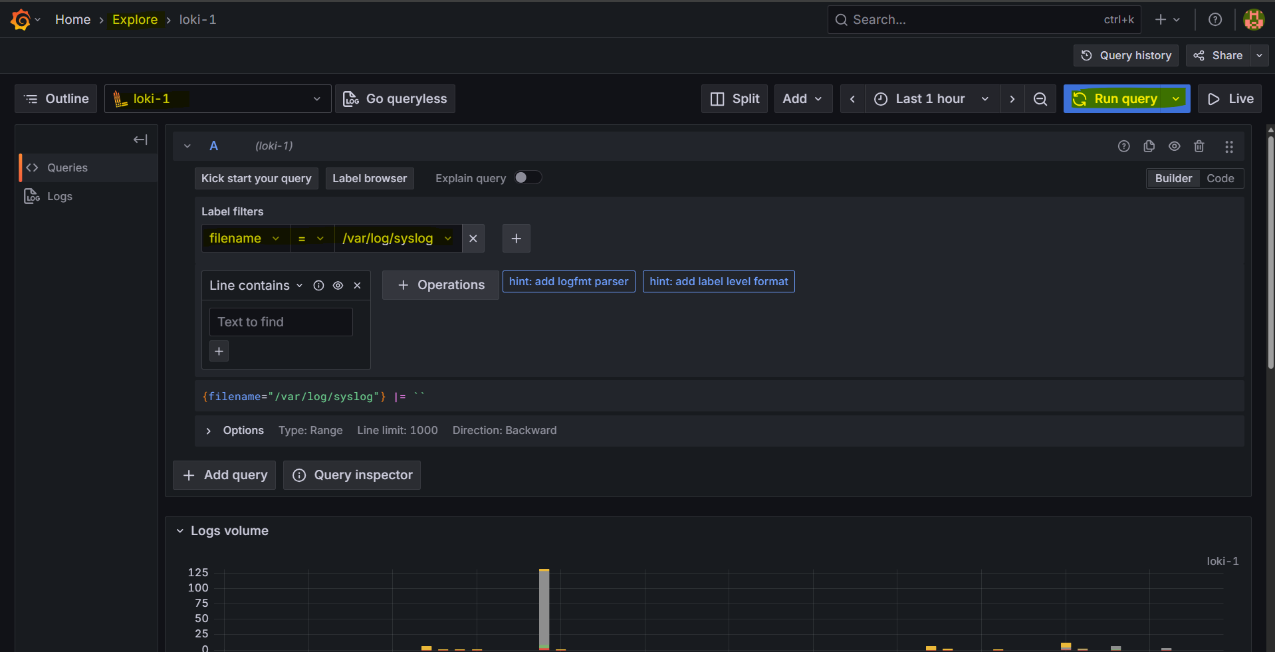Click the loki-1 breadcrumb text

click(197, 20)
